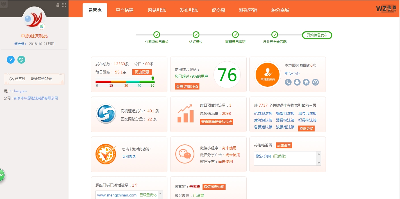Open QQ chat icon under 新乡中企
The width and height of the screenshot is (400, 199).
(297, 82)
